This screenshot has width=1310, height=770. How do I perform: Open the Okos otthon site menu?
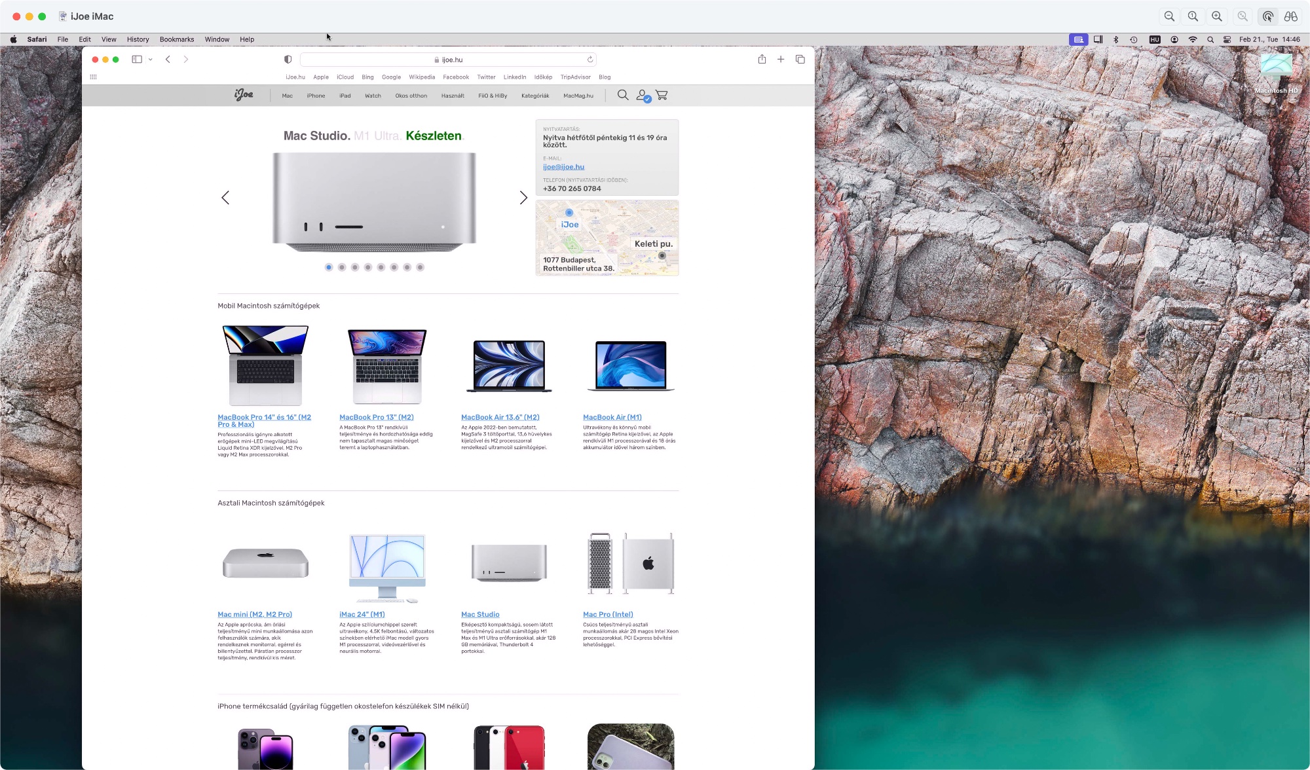point(411,96)
